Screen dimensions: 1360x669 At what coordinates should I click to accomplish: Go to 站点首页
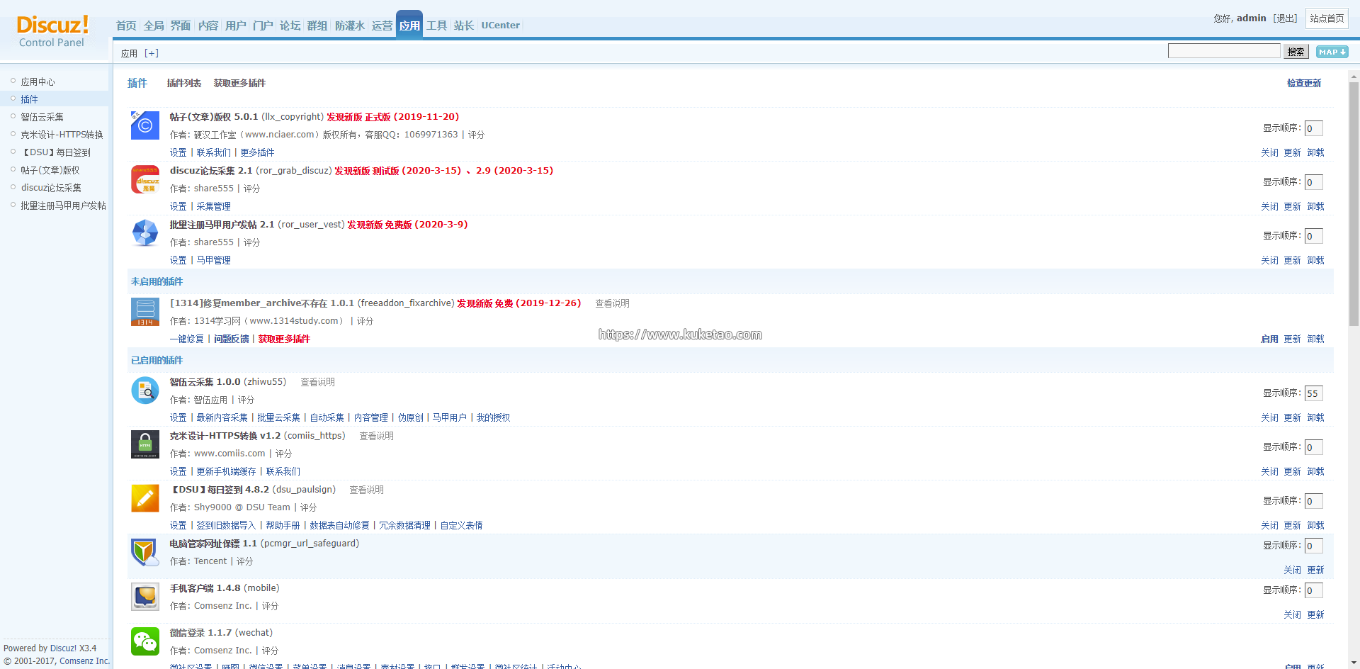1327,18
